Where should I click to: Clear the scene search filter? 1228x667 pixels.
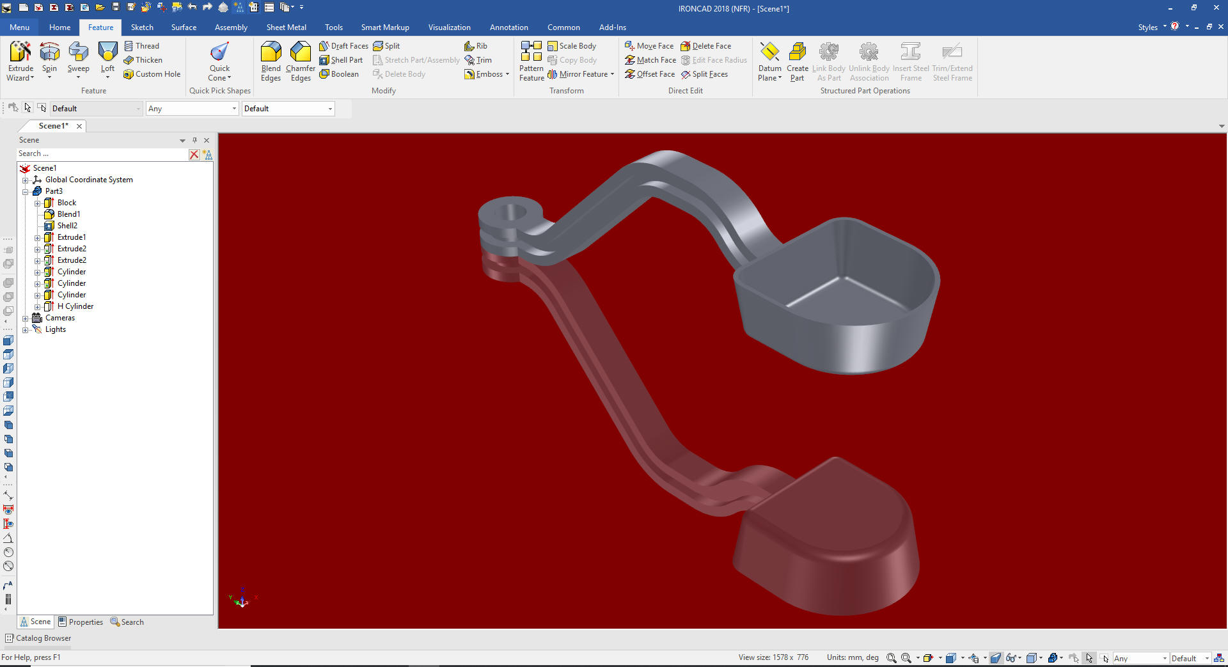click(x=194, y=154)
